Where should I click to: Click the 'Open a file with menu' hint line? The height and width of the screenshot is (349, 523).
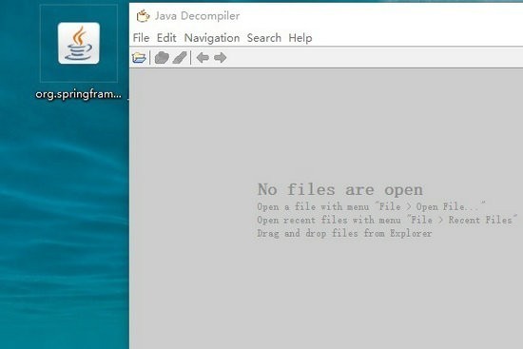(x=371, y=206)
